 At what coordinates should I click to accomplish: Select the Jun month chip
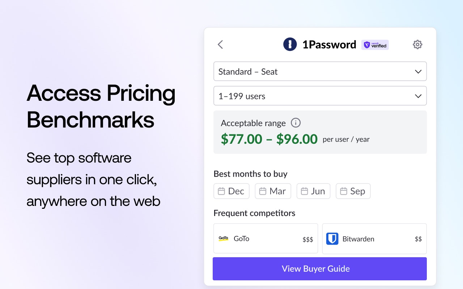(313, 191)
